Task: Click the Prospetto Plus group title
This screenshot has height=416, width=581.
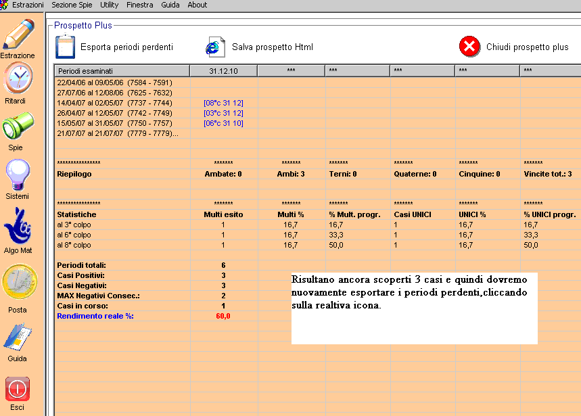Action: pyautogui.click(x=83, y=25)
